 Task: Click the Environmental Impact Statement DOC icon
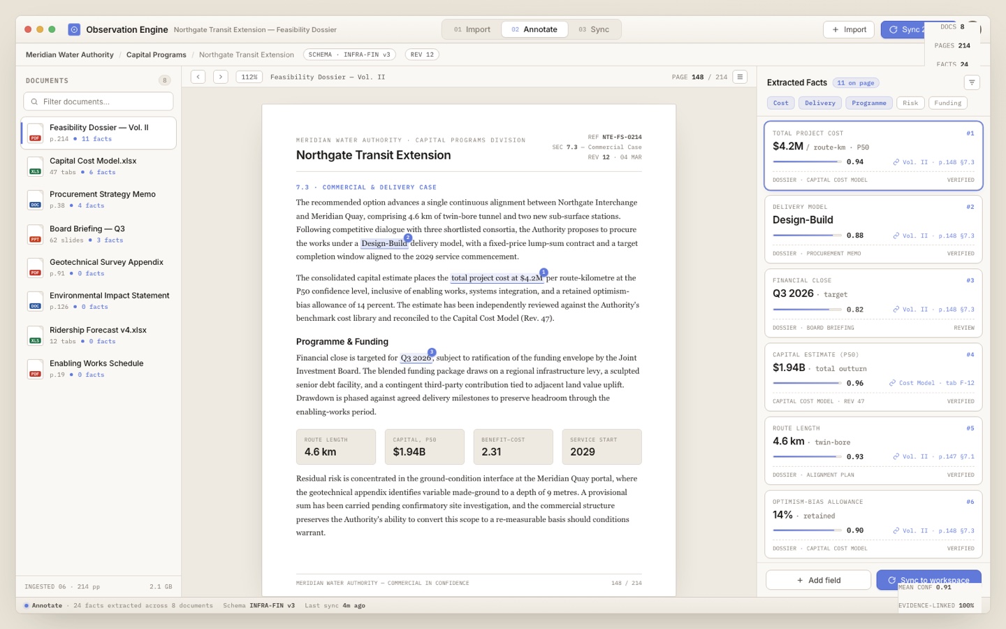pos(35,301)
